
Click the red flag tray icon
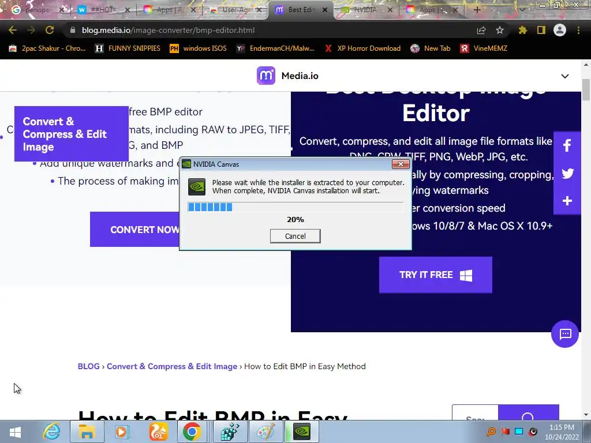505,431
